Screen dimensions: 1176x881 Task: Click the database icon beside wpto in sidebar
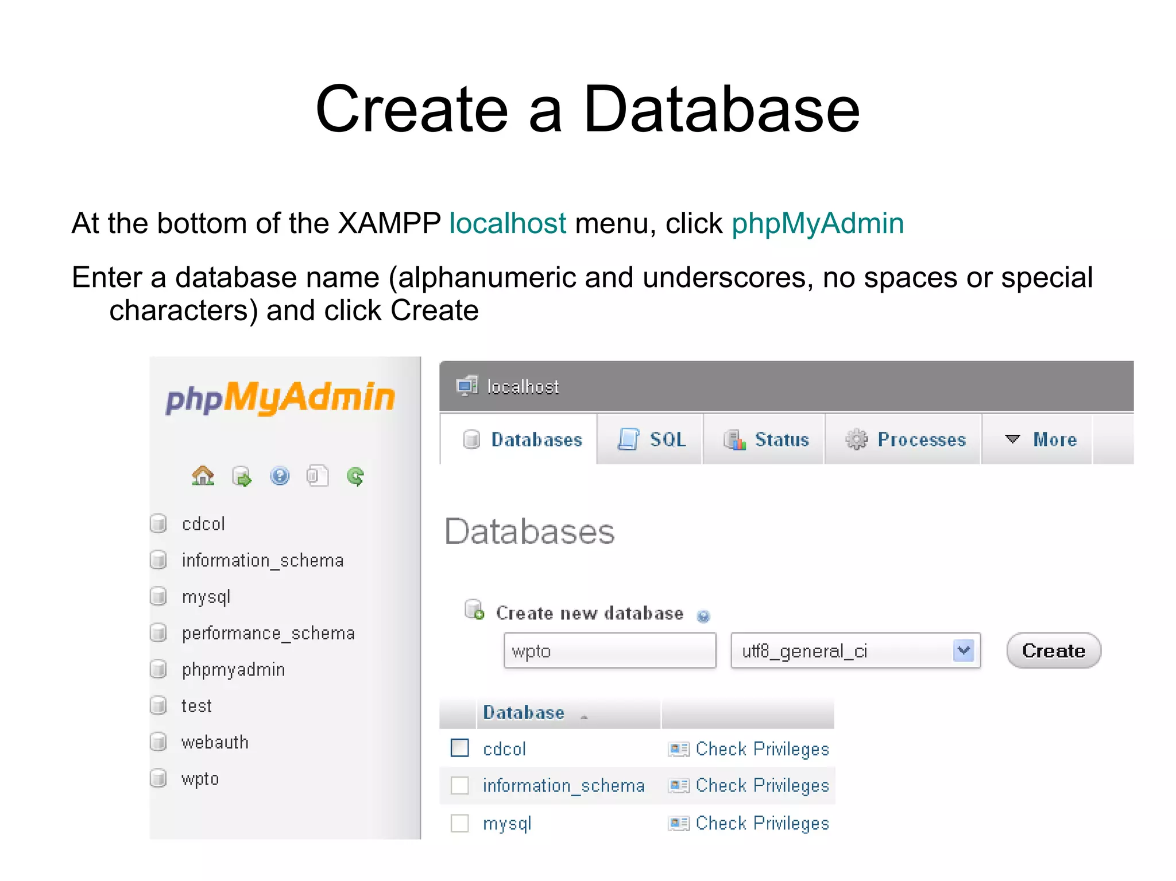tap(158, 779)
